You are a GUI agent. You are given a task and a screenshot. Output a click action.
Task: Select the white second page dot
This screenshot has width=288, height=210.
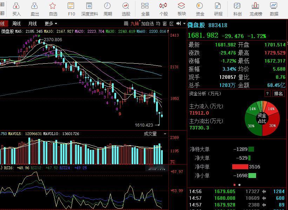pyautogui.click(x=239, y=185)
